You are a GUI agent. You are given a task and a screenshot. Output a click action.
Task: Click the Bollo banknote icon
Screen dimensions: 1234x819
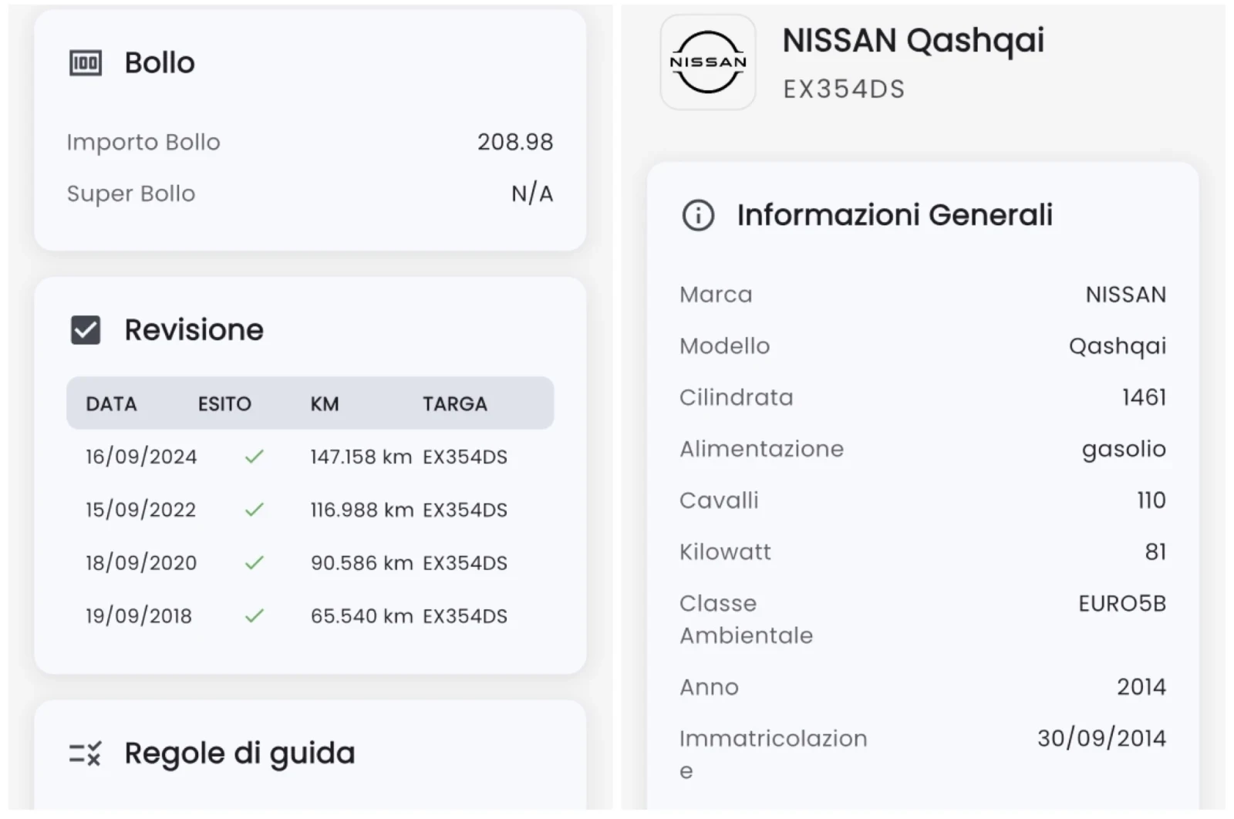[85, 62]
